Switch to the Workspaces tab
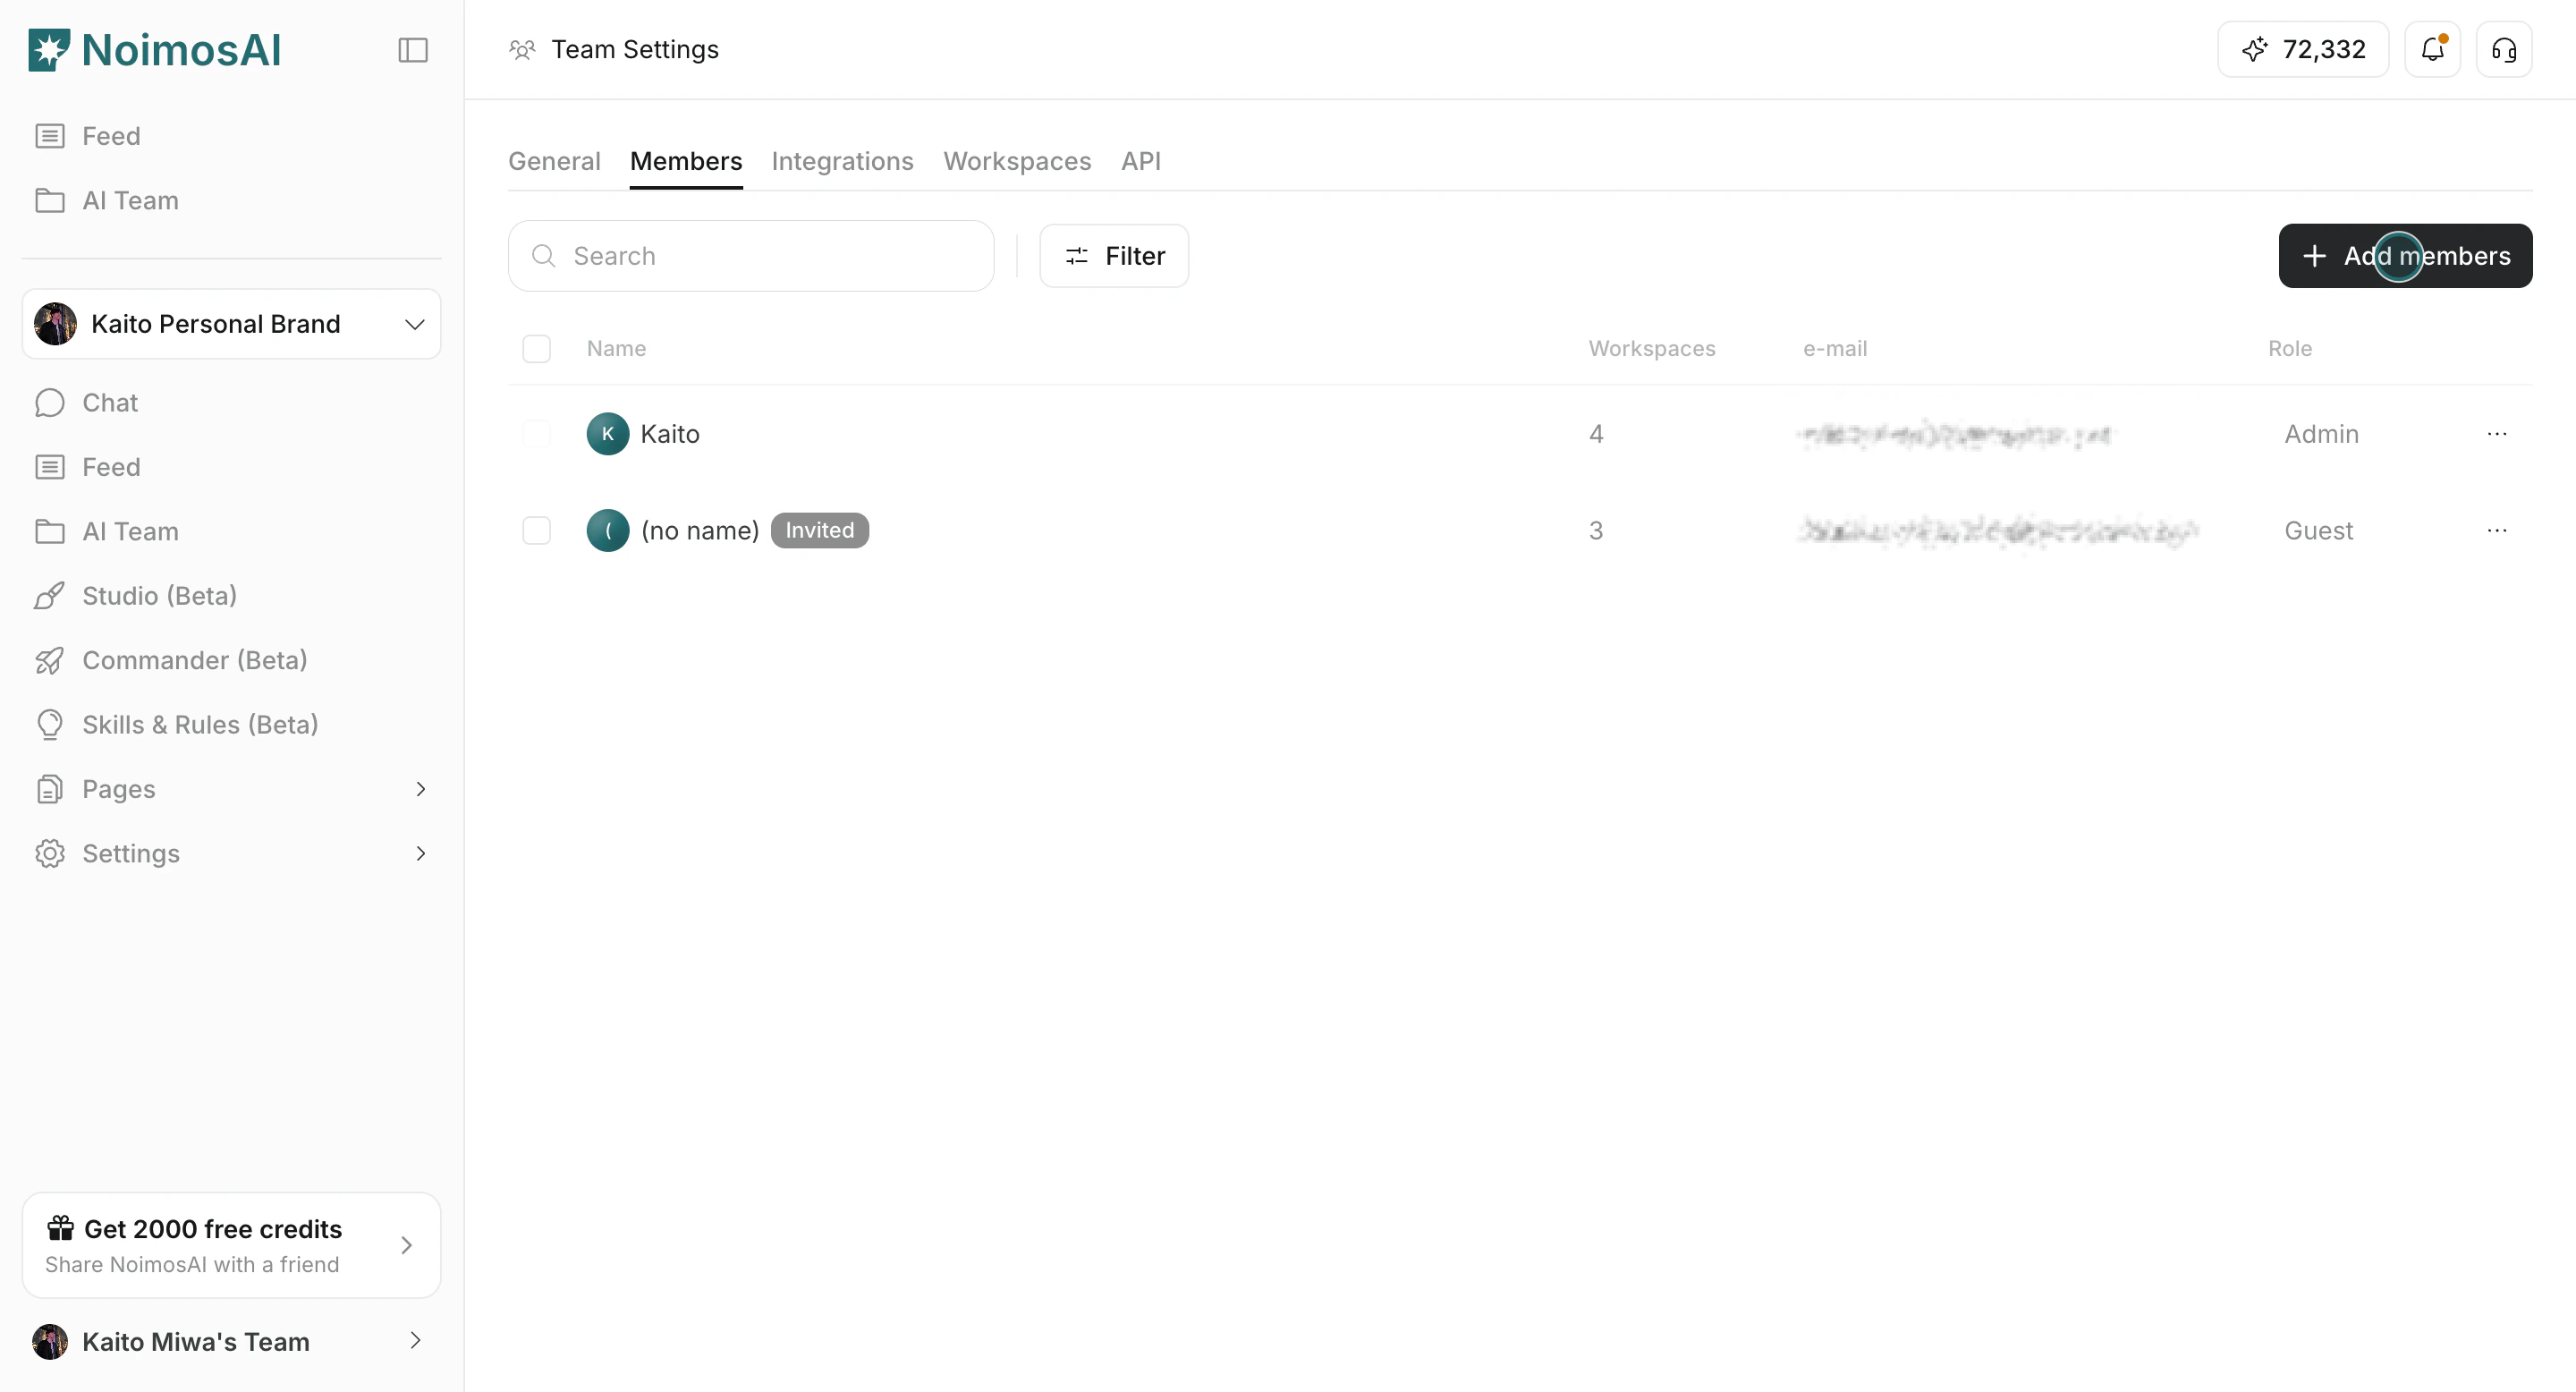The height and width of the screenshot is (1392, 2576). coord(1016,161)
